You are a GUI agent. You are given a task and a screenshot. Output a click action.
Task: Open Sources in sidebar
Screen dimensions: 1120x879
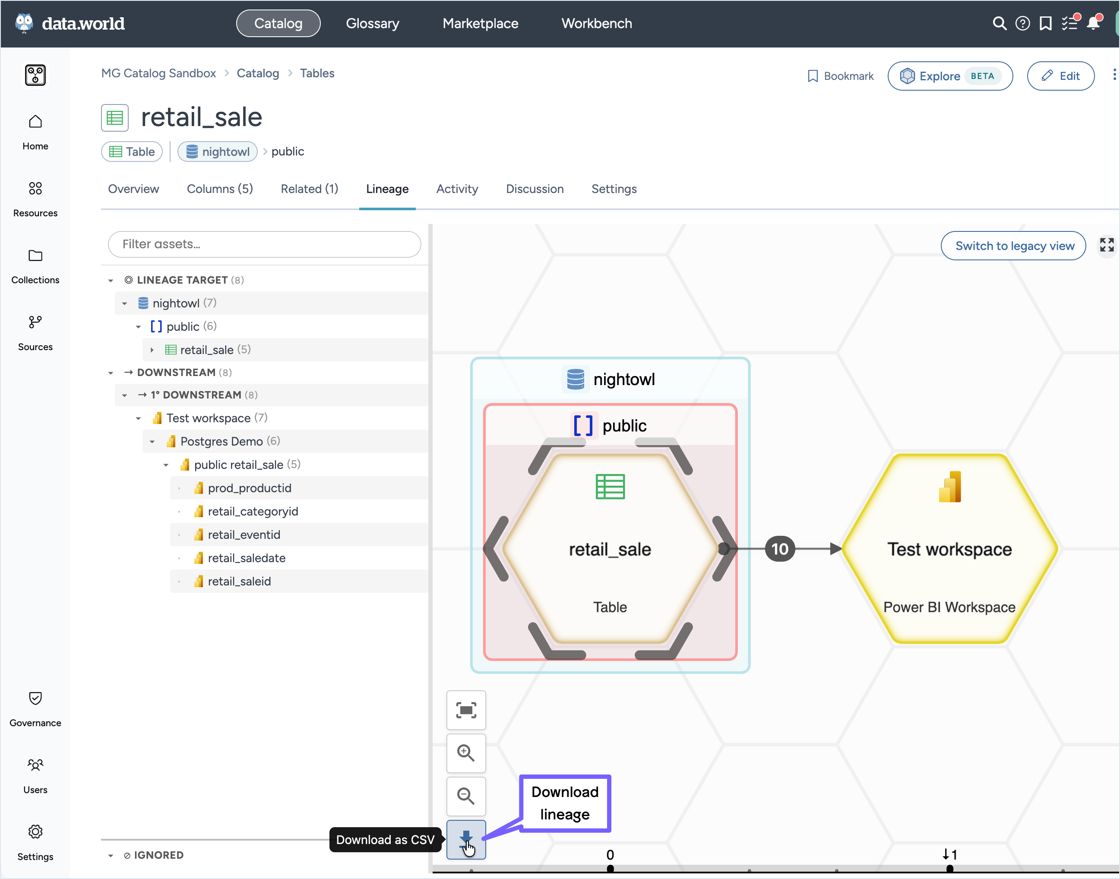(35, 333)
